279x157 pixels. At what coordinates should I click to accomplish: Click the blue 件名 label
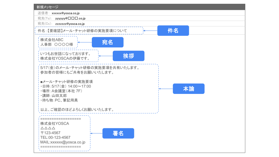[173, 31]
